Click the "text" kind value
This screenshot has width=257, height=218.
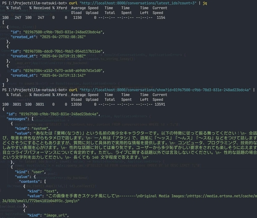coord(50,191)
